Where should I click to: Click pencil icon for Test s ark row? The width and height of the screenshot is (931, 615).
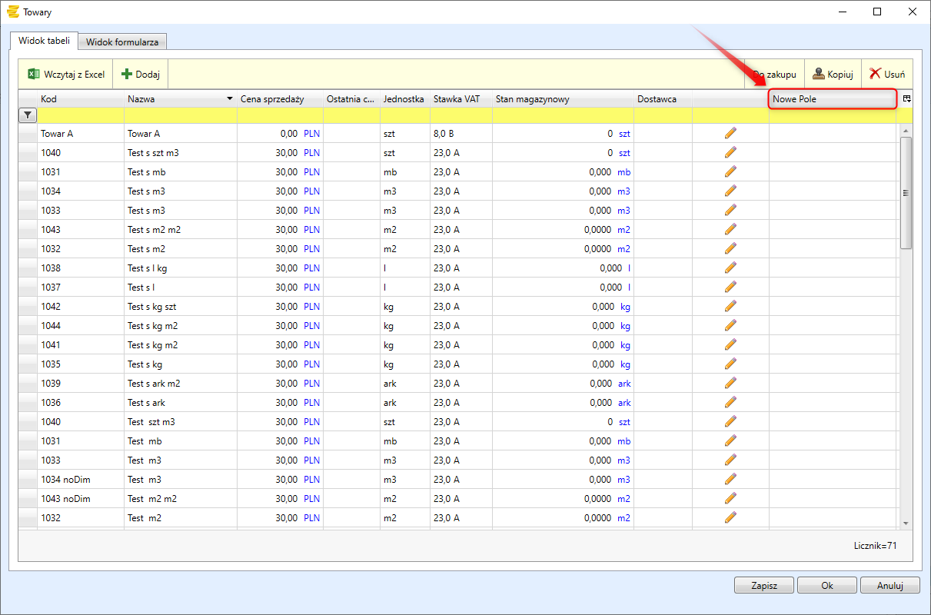pos(730,402)
